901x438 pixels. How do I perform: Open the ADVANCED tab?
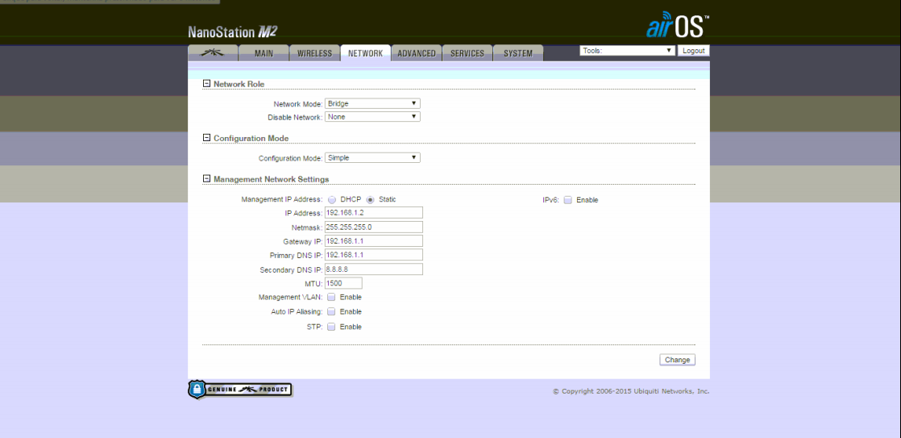pos(417,53)
